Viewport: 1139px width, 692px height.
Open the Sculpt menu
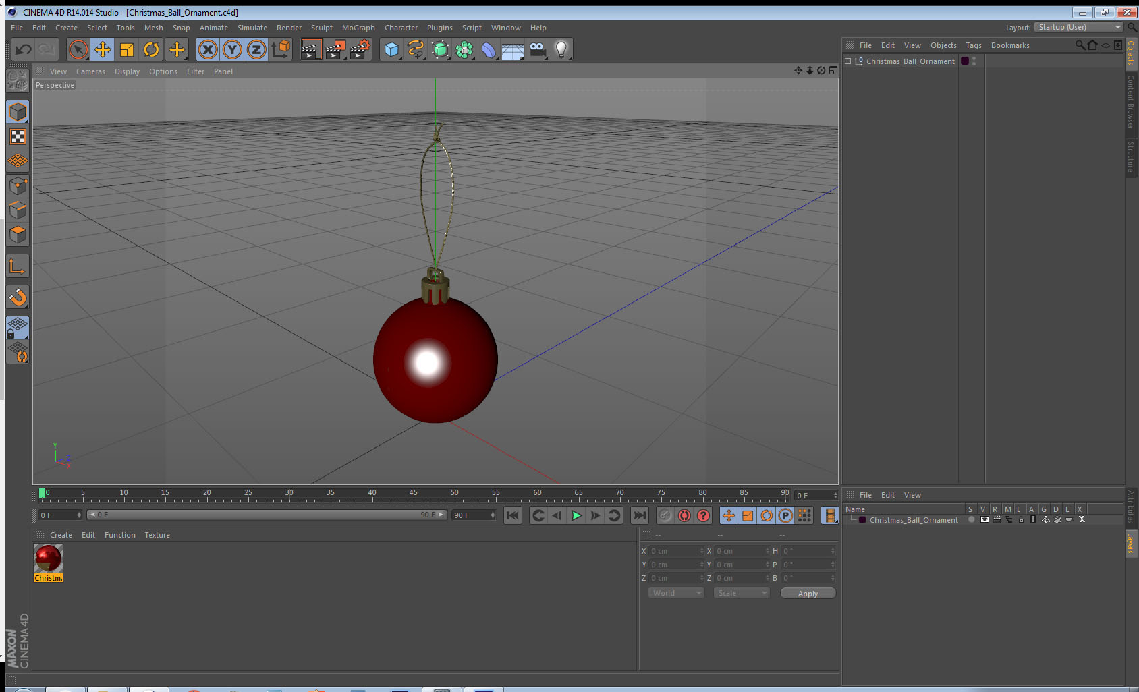pyautogui.click(x=322, y=28)
